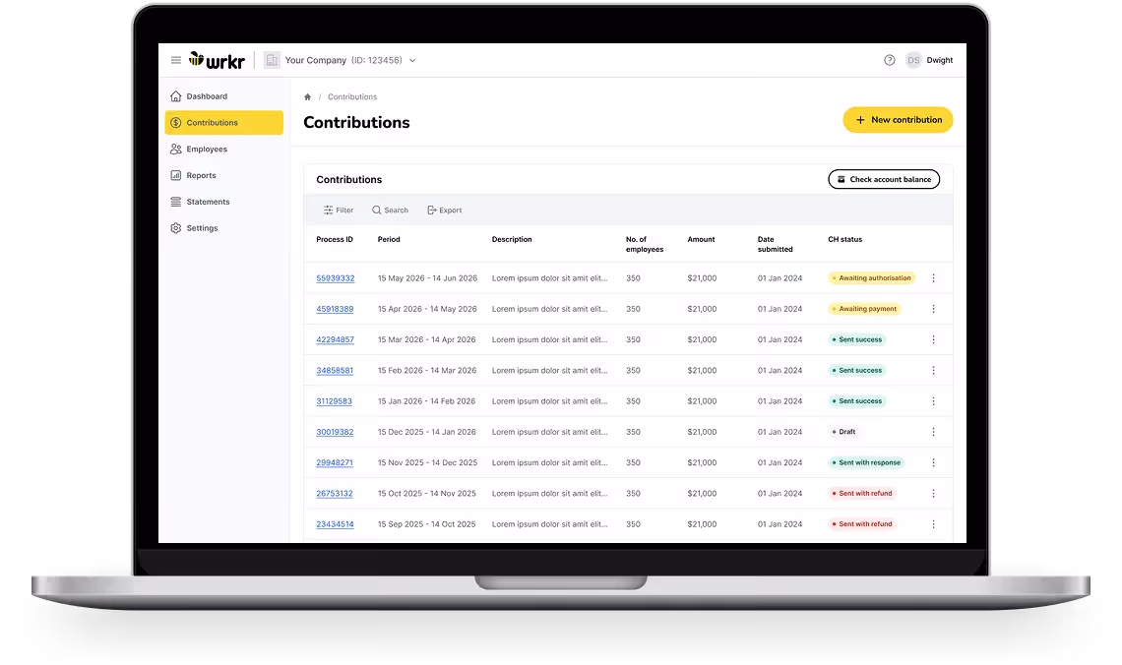Click the Description column header
Viewport: 1122px width, 665px height.
[512, 240]
